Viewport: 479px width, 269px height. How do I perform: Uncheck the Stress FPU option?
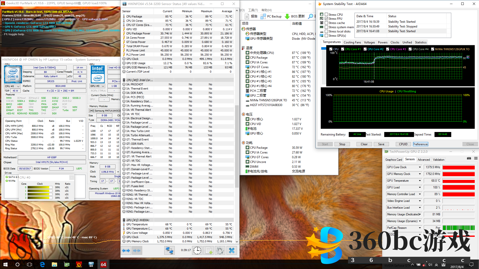click(x=326, y=19)
